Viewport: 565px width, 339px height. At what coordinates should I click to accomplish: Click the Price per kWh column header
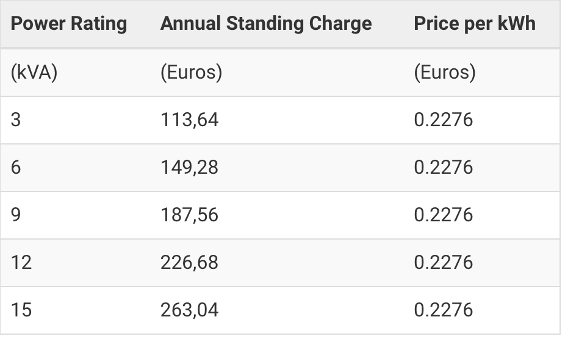coord(475,24)
